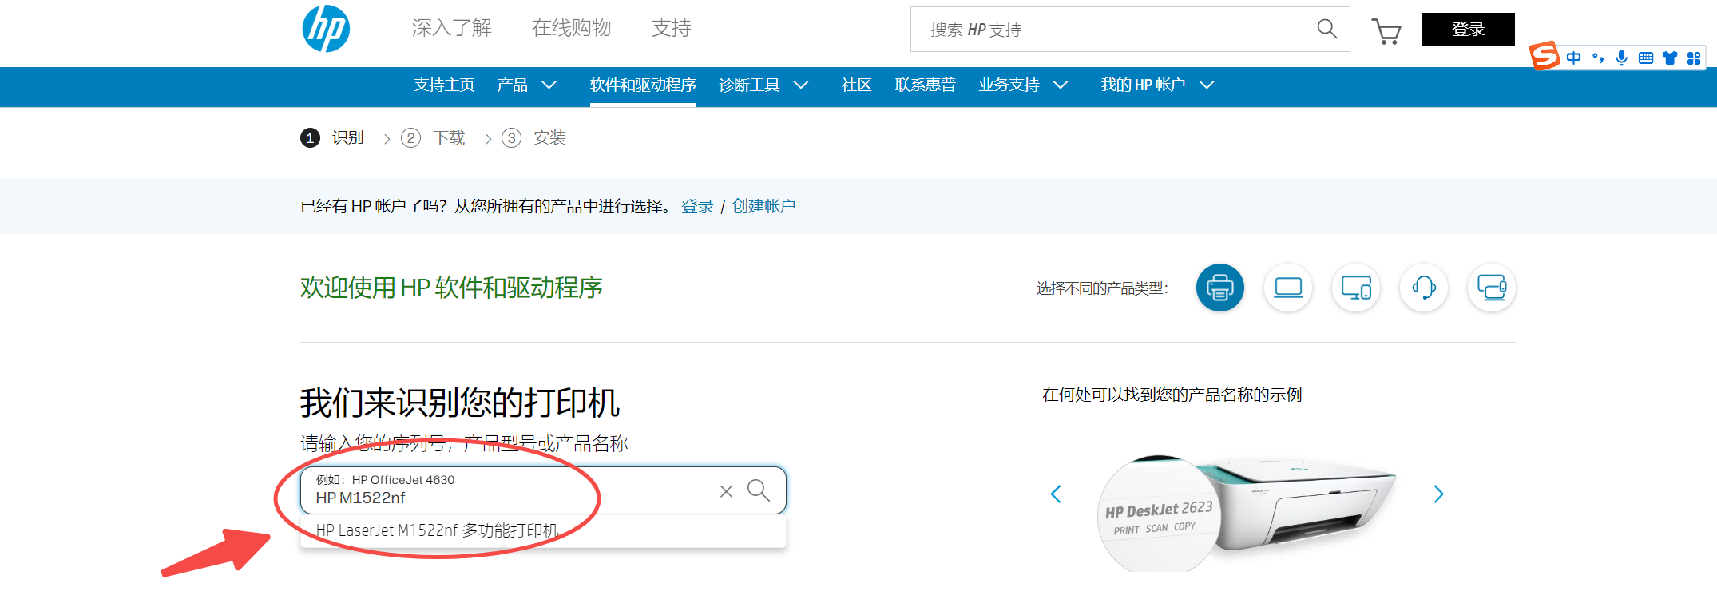
Task: Clear the printer search field text
Action: (726, 491)
